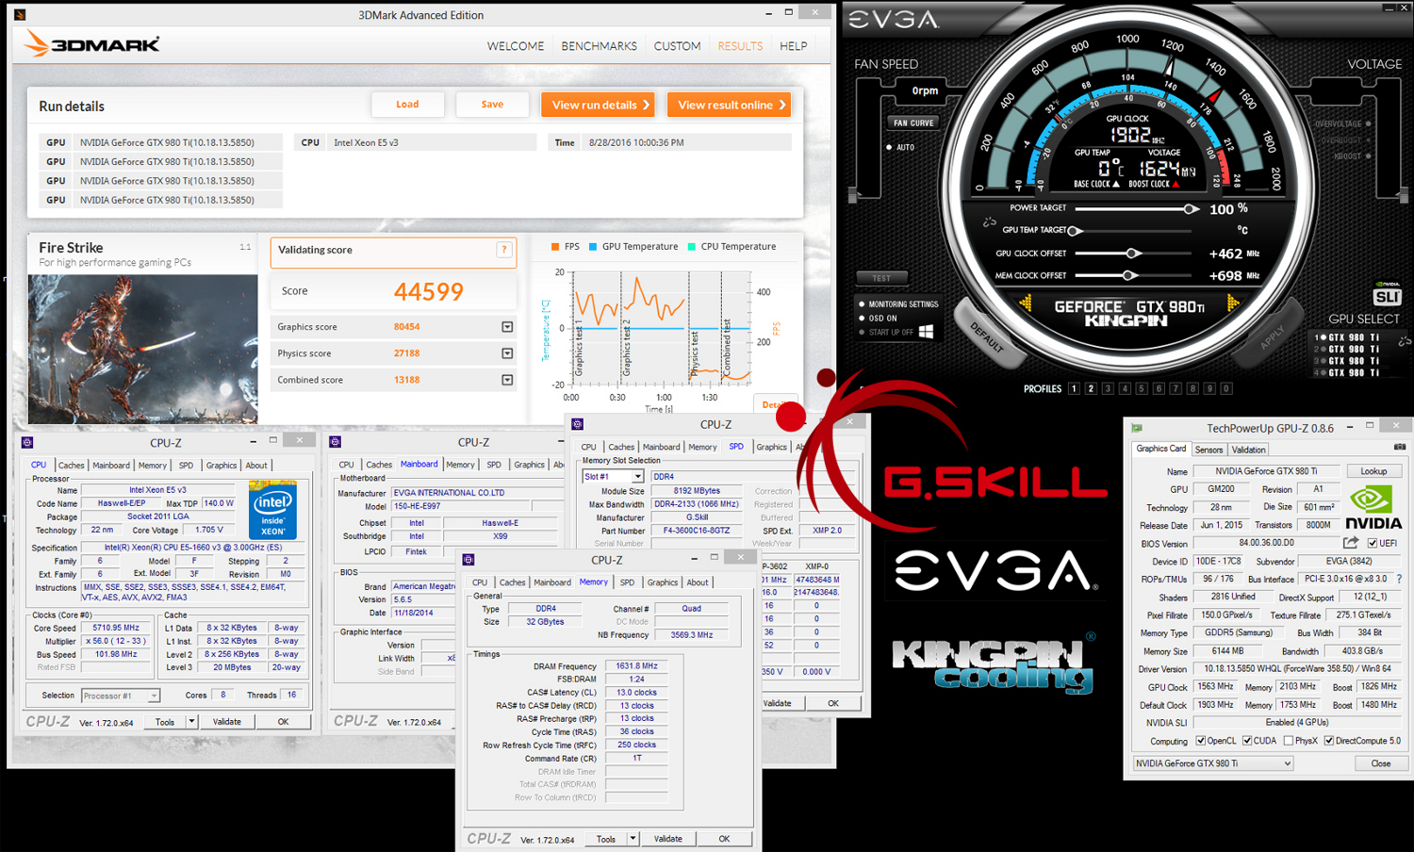This screenshot has height=852, width=1414.
Task: Click the 3DMark title bar app icon
Action: [20, 14]
